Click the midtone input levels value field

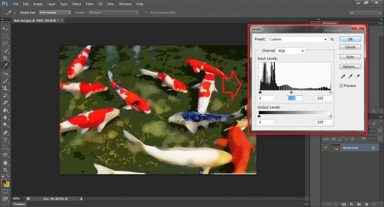pyautogui.click(x=295, y=98)
